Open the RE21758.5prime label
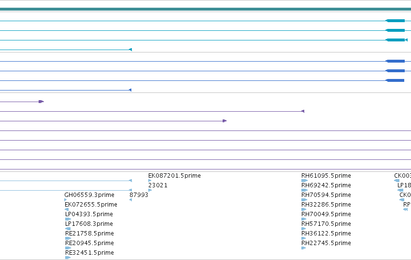This screenshot has height=260, width=411. click(x=89, y=234)
